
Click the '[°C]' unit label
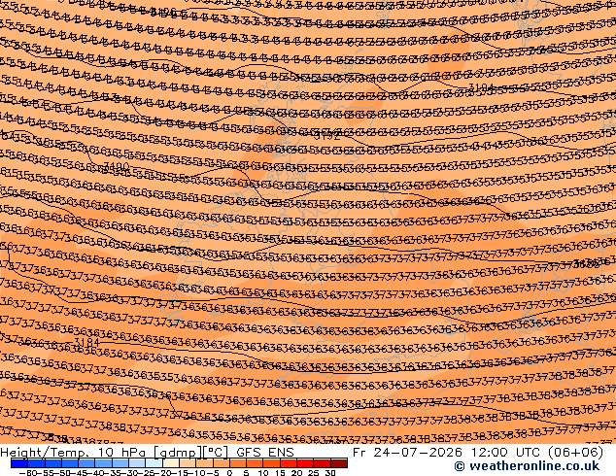(x=216, y=453)
